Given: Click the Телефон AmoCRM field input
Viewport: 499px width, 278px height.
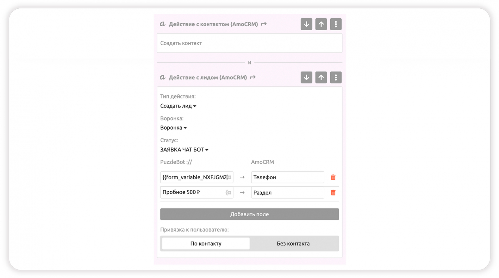Looking at the screenshot, I should click(x=287, y=177).
